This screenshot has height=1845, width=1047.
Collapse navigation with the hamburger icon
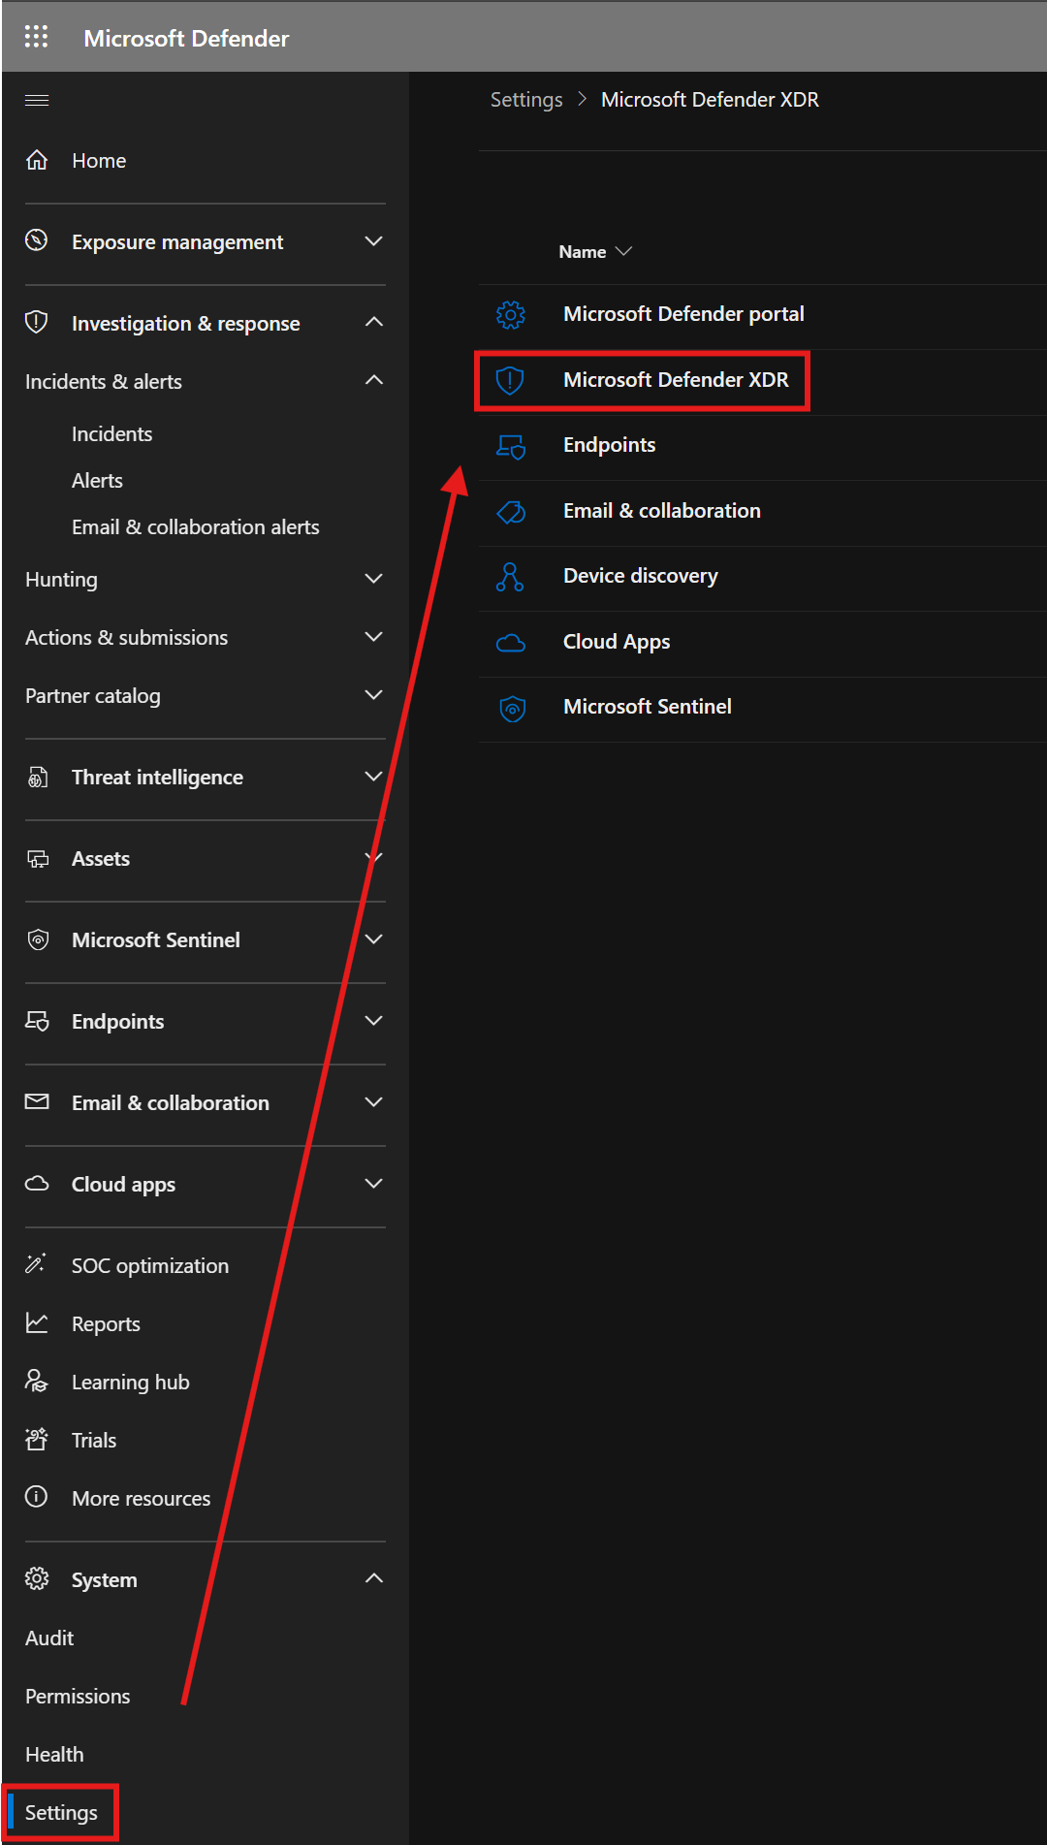click(37, 100)
